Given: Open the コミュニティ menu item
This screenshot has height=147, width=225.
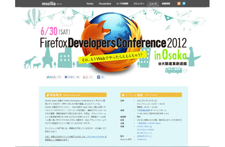Looking at the screenshot, I should (139, 4).
